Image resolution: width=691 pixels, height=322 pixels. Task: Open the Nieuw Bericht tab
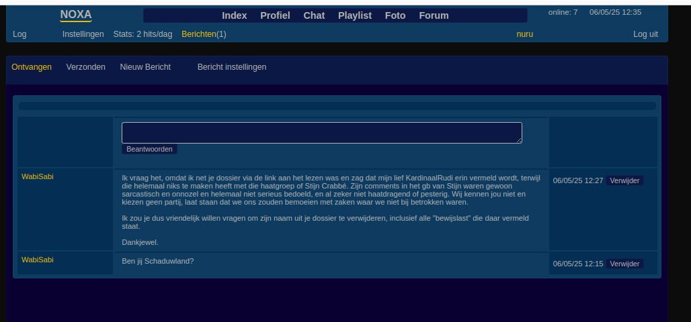[145, 67]
